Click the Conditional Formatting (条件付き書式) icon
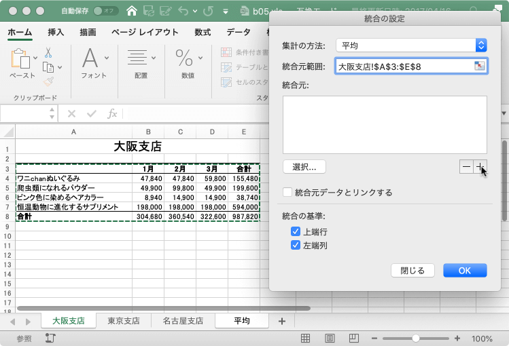This screenshot has width=509, height=346. click(x=226, y=52)
